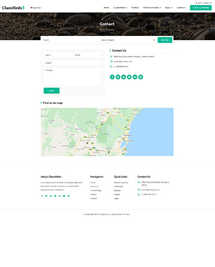Click the Add Classified button

coord(200,8)
